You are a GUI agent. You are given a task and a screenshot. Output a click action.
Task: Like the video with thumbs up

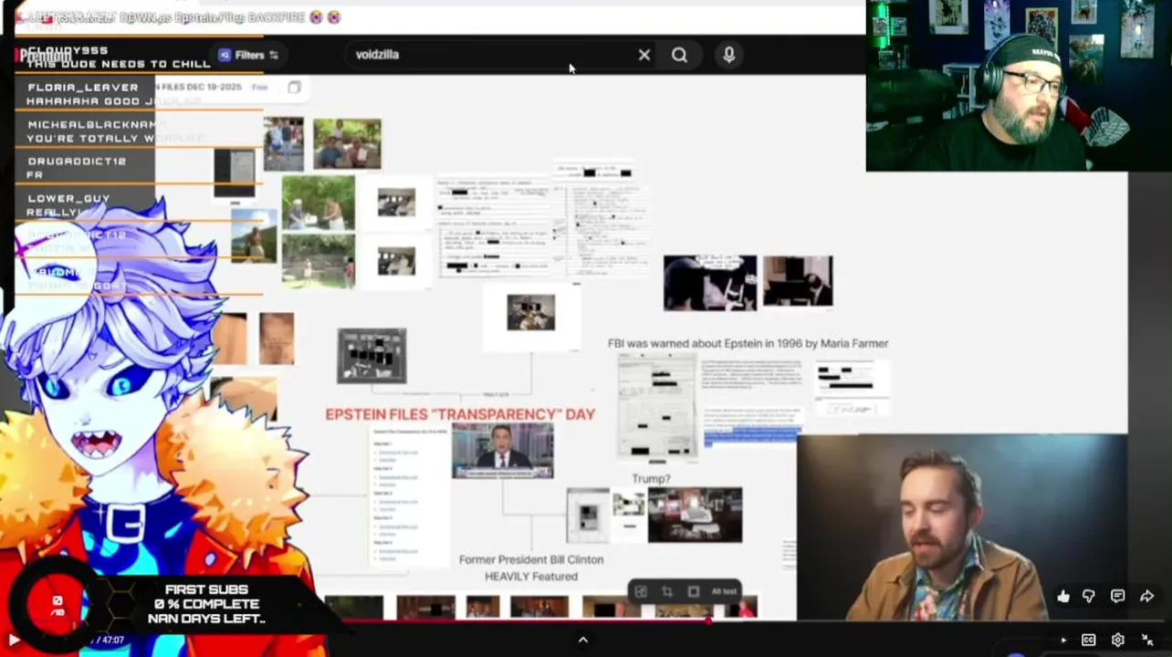[1063, 596]
